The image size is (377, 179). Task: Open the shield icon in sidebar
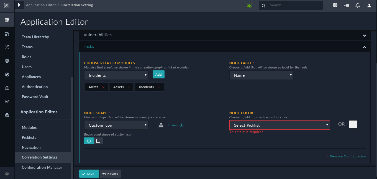(7, 61)
